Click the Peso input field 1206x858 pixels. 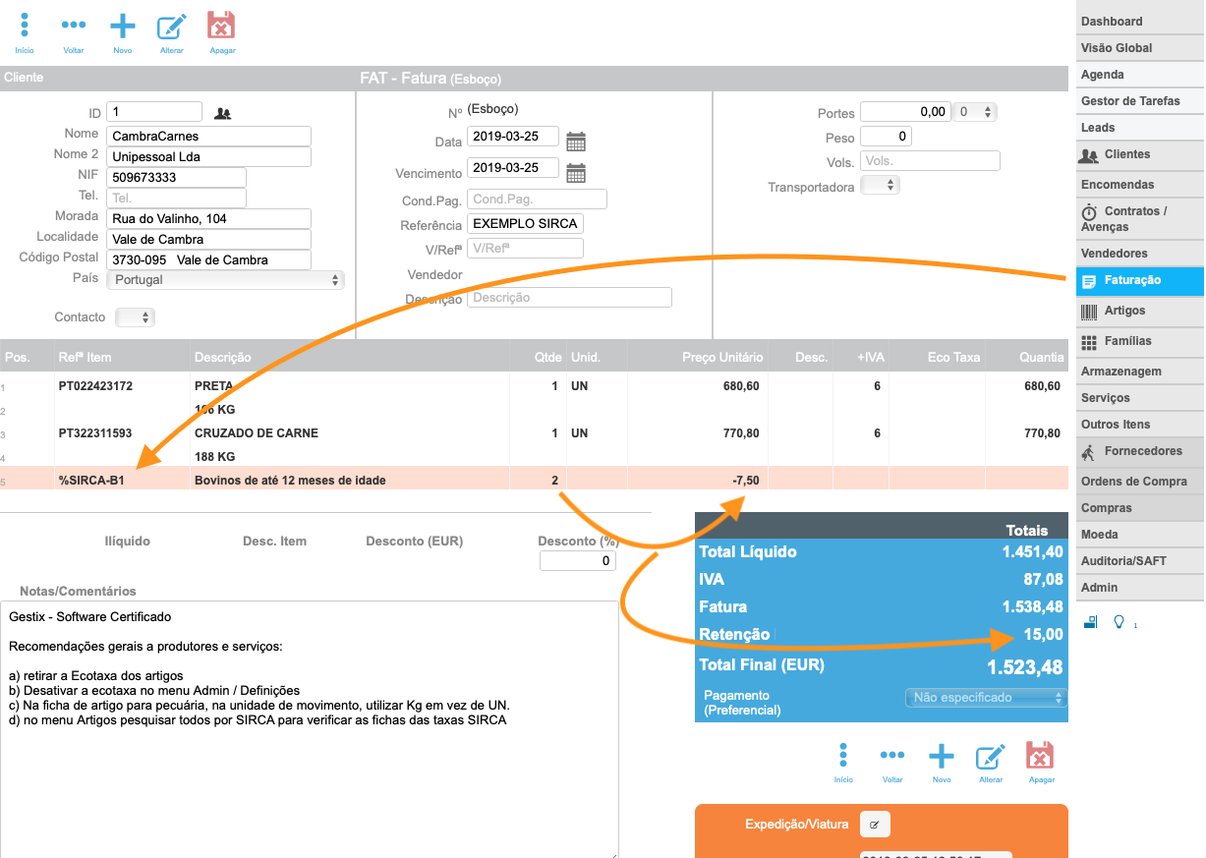coord(886,137)
